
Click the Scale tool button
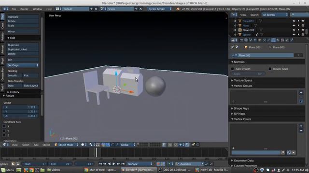[x=23, y=25]
